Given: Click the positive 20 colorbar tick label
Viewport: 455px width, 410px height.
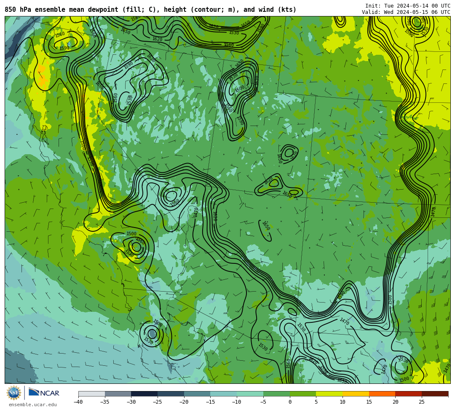Looking at the screenshot, I should [396, 402].
